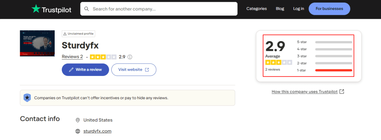Click the Trustpilot star logo
Image resolution: width=381 pixels, height=140 pixels.
click(x=36, y=9)
